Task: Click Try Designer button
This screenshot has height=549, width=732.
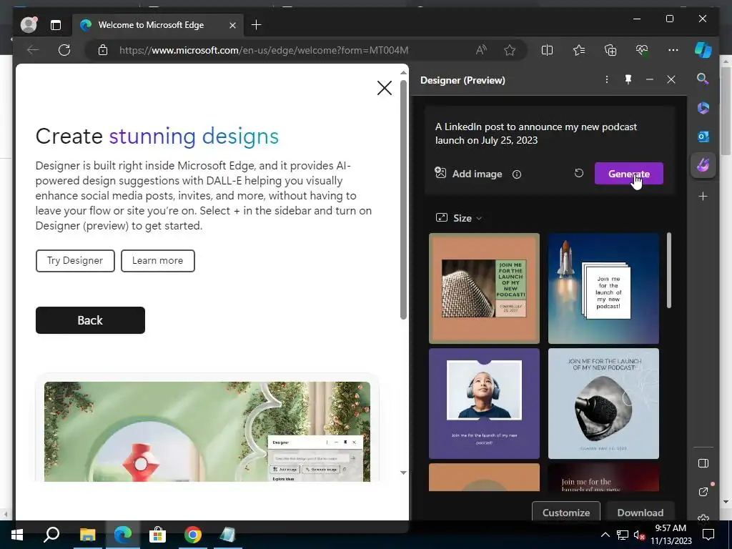Action: tap(75, 260)
